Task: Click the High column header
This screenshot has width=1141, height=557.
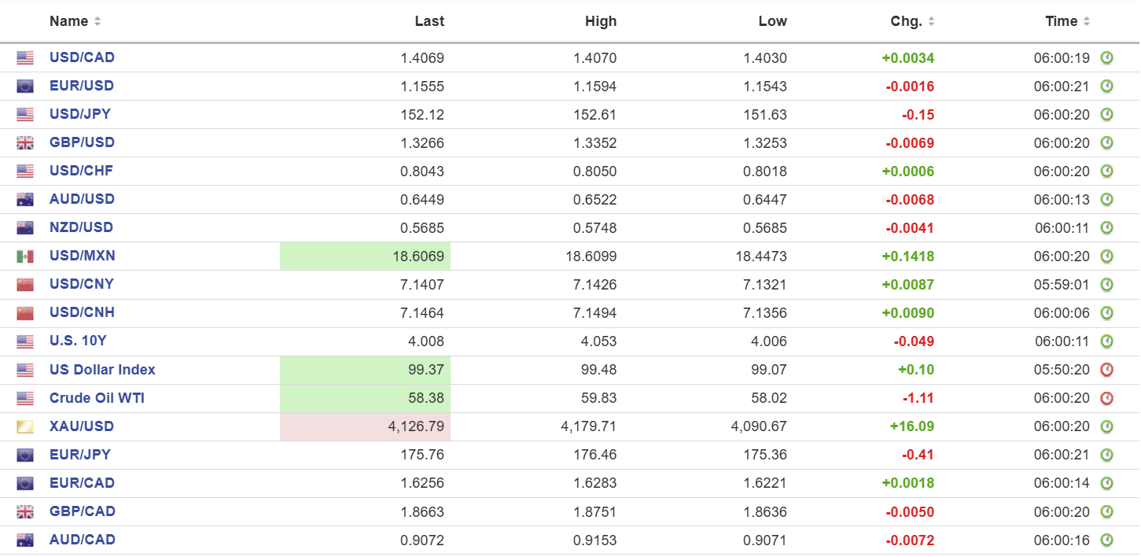Action: pyautogui.click(x=601, y=21)
